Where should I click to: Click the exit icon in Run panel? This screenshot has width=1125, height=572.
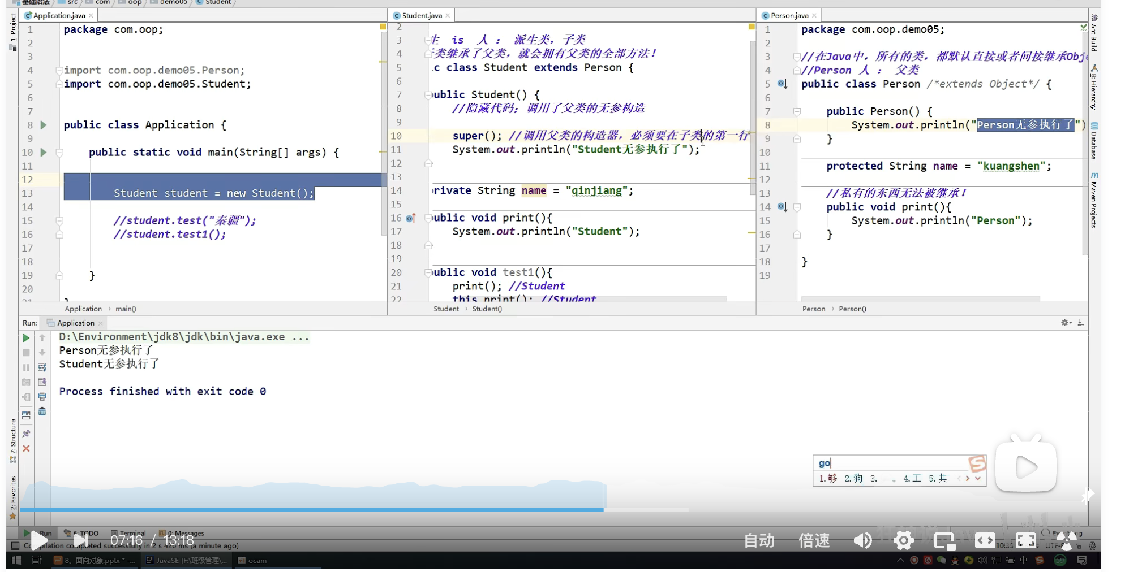click(x=26, y=397)
